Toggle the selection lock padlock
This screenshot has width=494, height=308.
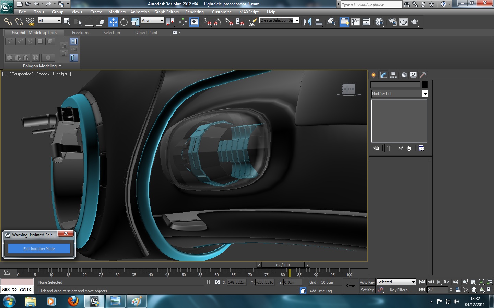(208, 282)
